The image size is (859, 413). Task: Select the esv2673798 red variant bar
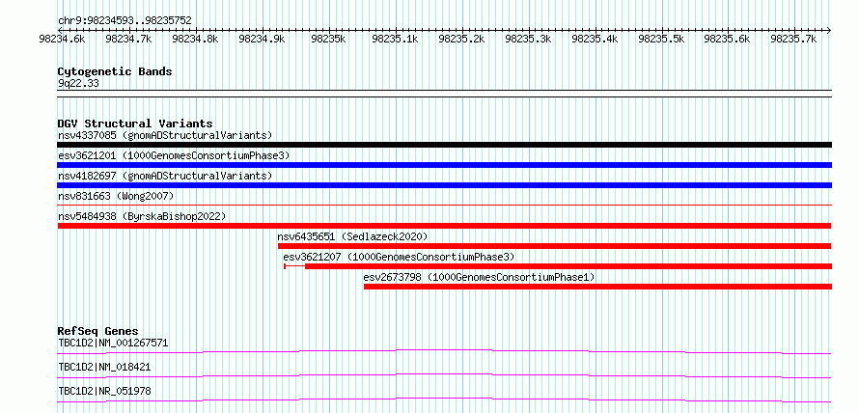(597, 287)
